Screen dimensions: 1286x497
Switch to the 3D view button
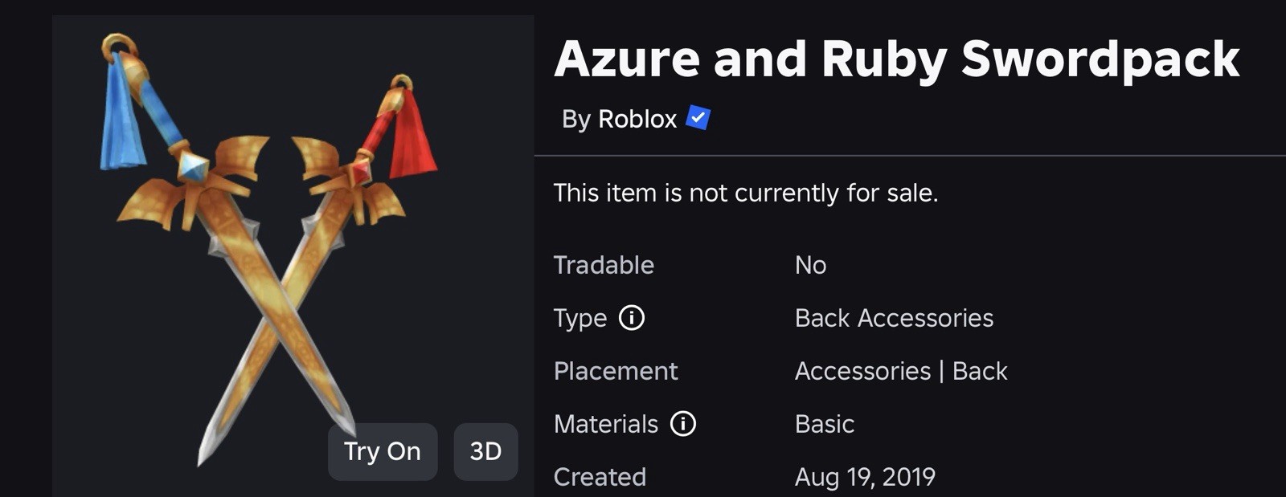[485, 451]
